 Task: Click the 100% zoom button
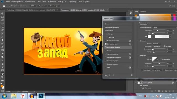[x=33, y=6]
